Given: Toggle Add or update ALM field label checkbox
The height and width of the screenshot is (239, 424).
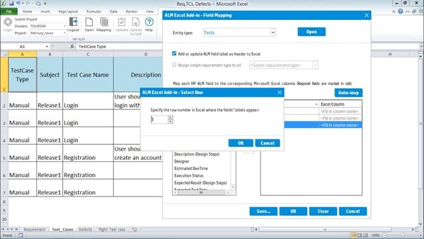Looking at the screenshot, I should pyautogui.click(x=174, y=54).
